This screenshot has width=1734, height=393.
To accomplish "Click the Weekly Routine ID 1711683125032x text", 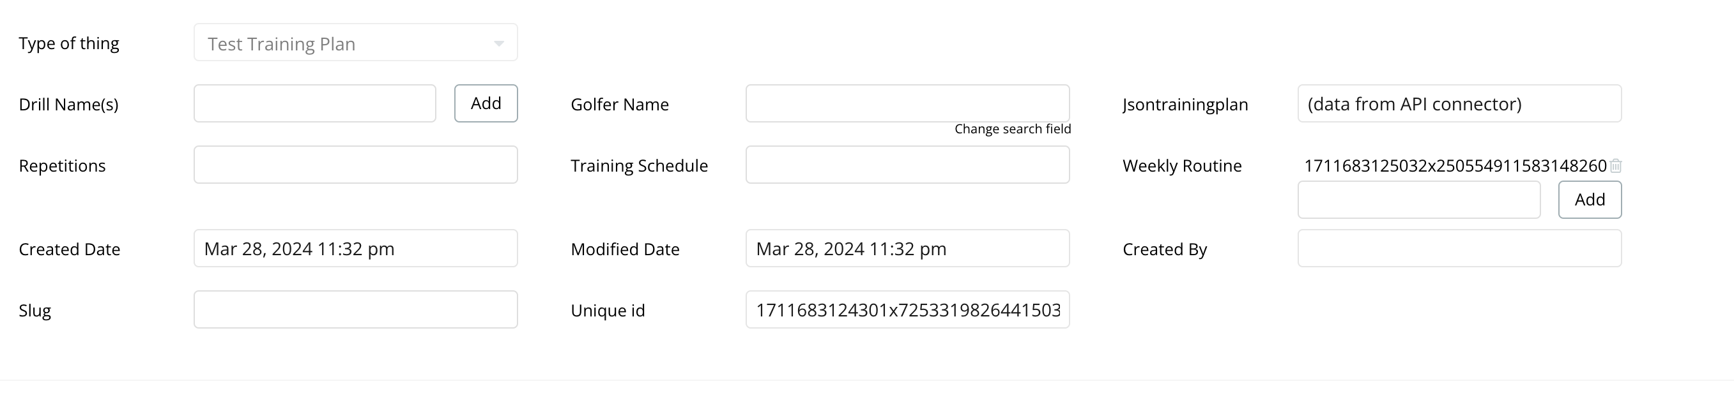I will (1455, 166).
